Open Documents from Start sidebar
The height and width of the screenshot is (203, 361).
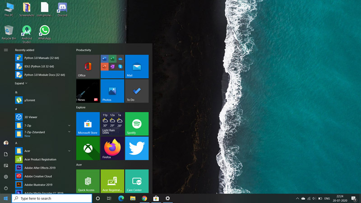coord(6,154)
